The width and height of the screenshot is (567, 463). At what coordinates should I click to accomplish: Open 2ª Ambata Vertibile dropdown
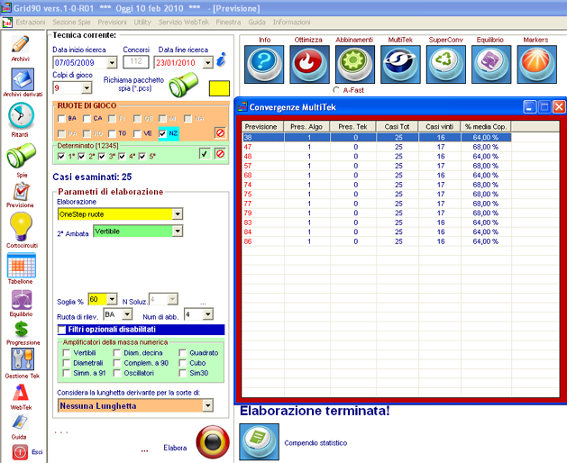178,231
